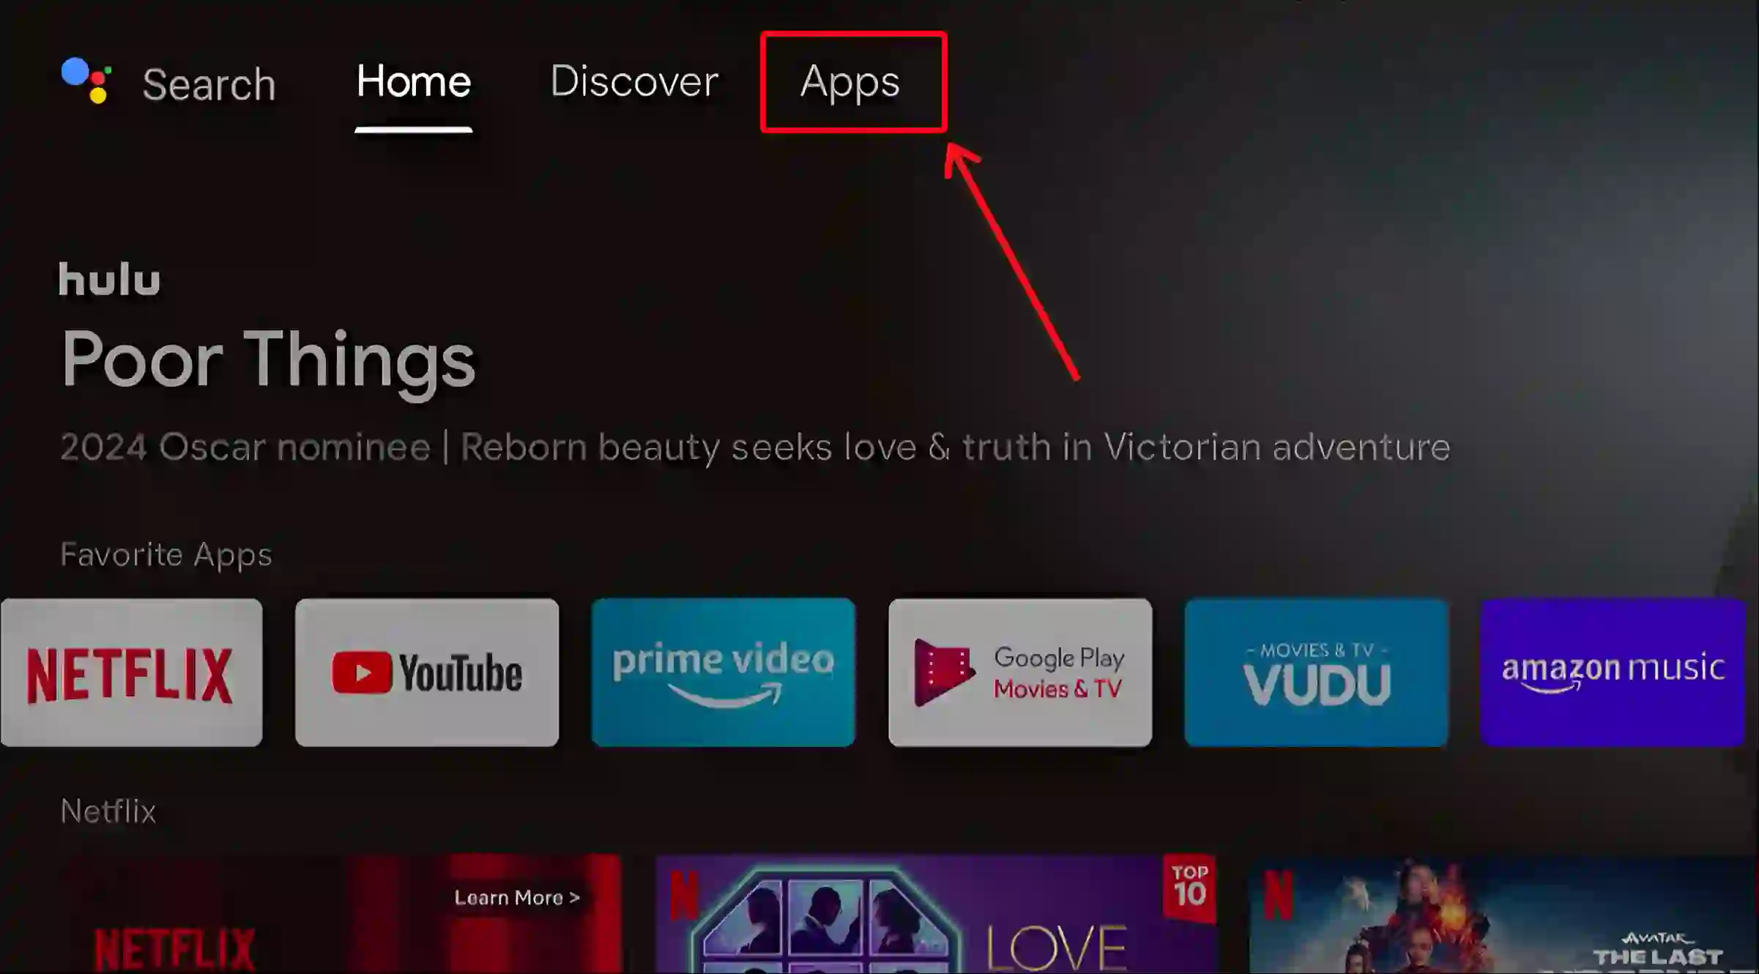The image size is (1759, 974).
Task: Open the Amazon Music app icon
Action: click(x=1610, y=672)
